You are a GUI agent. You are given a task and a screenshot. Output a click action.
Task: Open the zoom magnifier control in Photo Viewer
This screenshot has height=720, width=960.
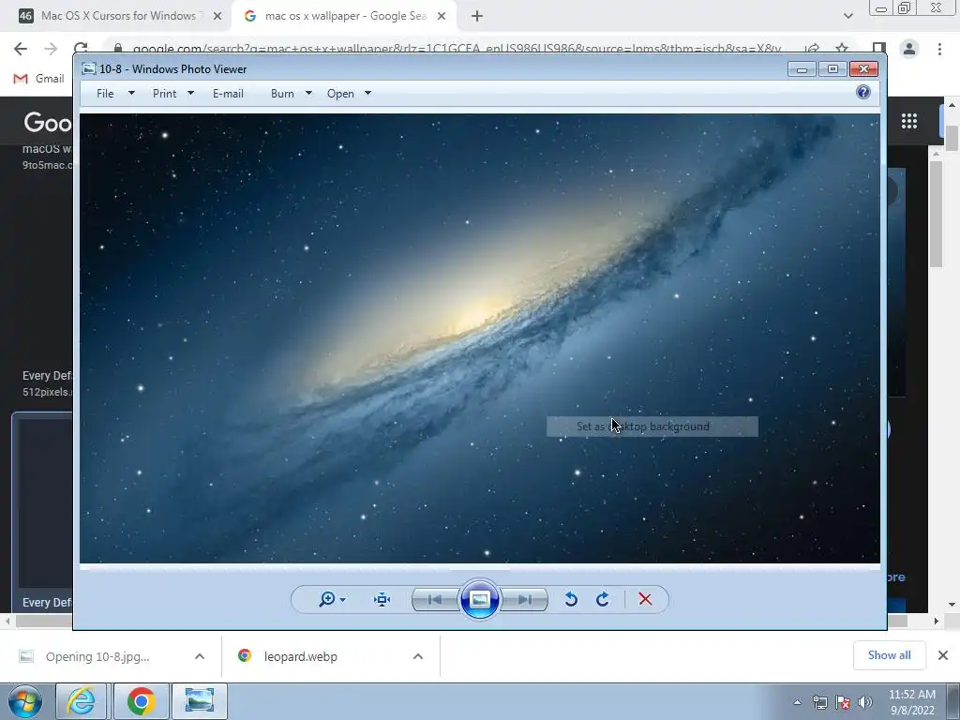click(x=332, y=599)
